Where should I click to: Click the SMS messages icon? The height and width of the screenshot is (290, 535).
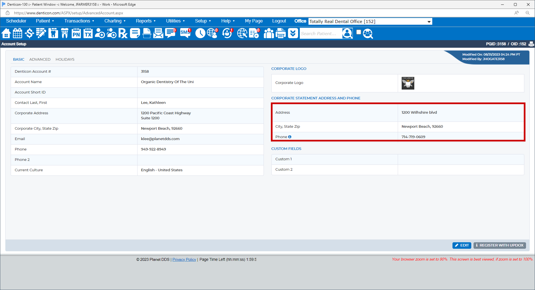click(185, 33)
